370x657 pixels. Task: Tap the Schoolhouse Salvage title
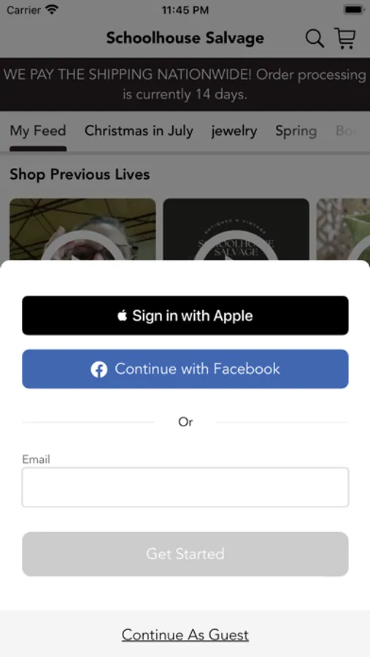point(185,38)
